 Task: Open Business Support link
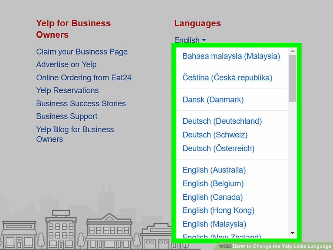pyautogui.click(x=67, y=117)
